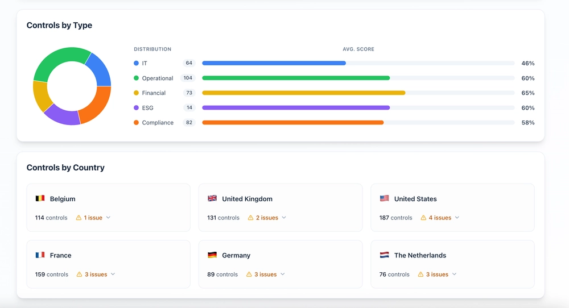Click the Financial average score bar

tap(303, 93)
